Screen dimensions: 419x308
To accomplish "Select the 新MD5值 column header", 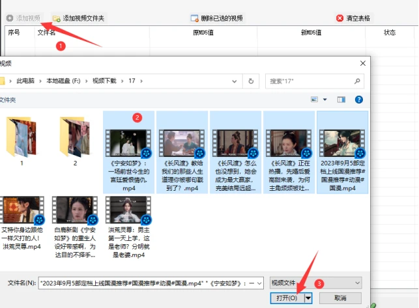I will tap(311, 33).
